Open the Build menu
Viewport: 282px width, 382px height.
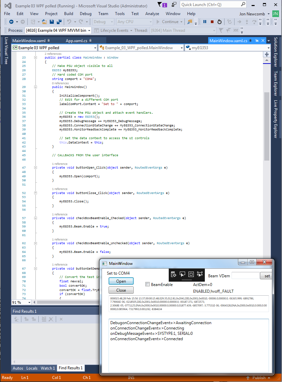[68, 14]
